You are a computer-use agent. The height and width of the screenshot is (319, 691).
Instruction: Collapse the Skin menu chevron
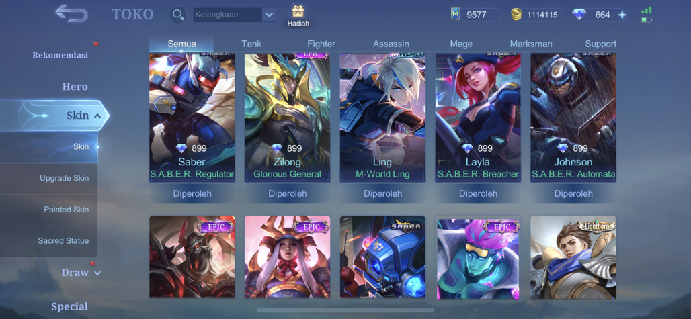[x=97, y=116]
